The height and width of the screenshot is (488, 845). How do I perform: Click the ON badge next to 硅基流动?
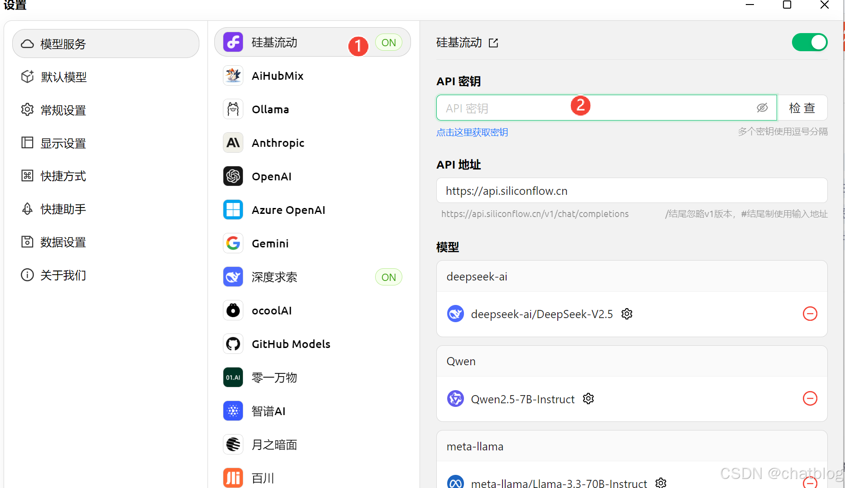click(389, 43)
